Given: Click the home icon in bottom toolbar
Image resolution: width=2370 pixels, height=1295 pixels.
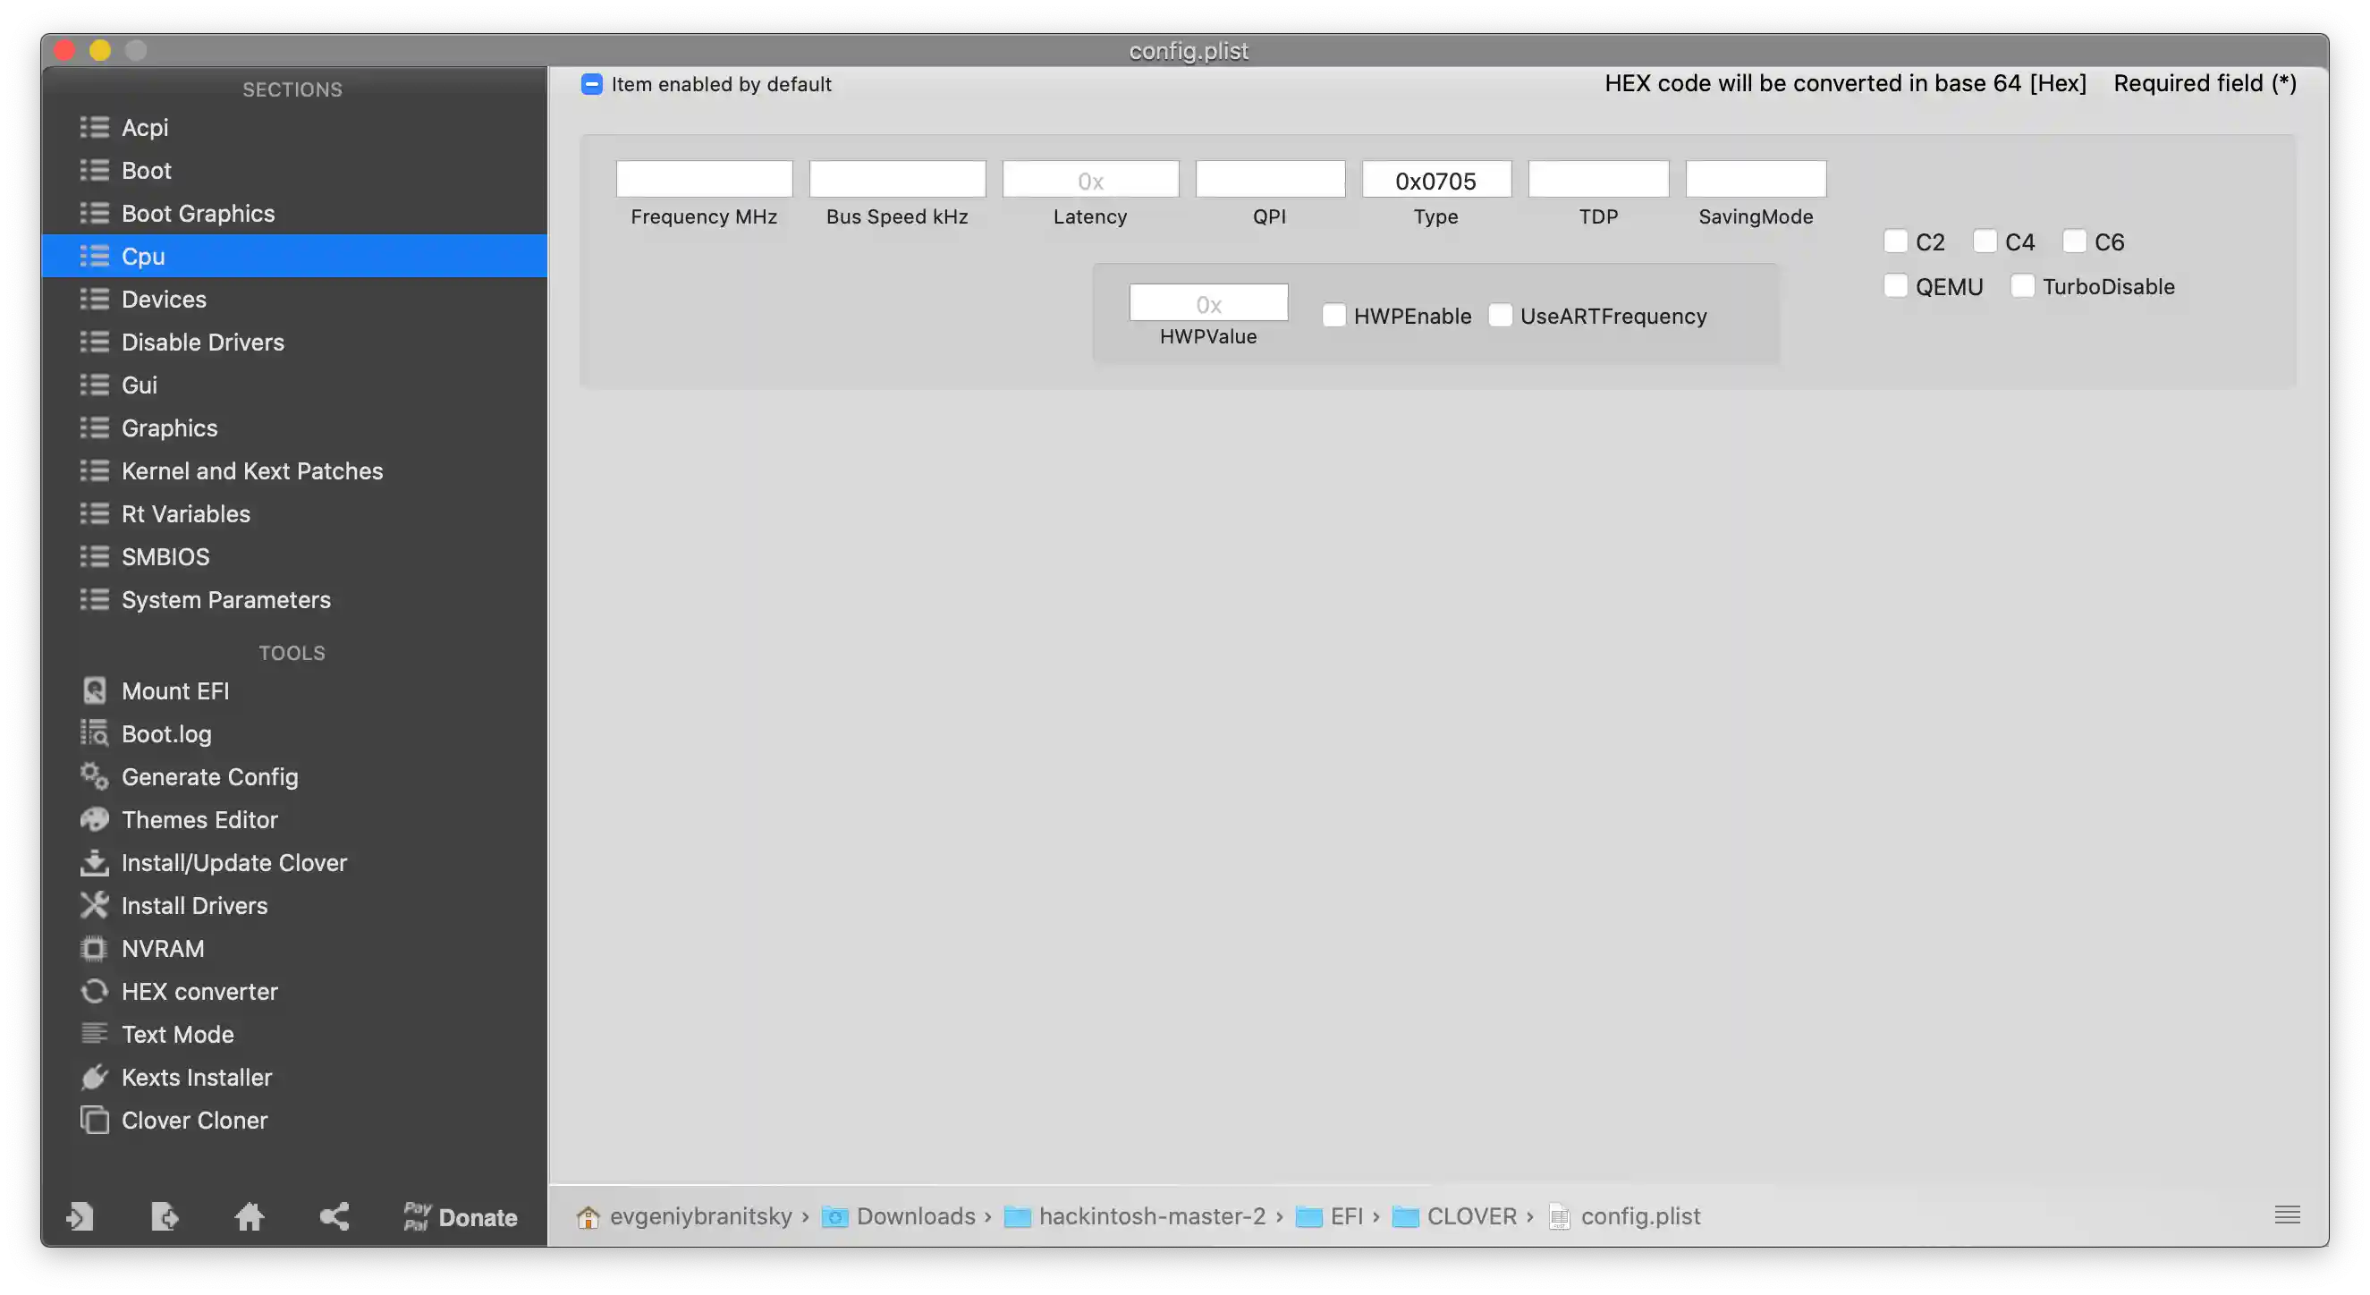Looking at the screenshot, I should pyautogui.click(x=250, y=1217).
